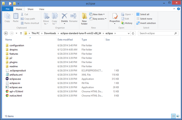Open Help with the question mark icon

[178, 9]
